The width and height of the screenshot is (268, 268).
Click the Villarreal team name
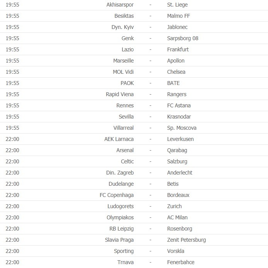pos(124,128)
